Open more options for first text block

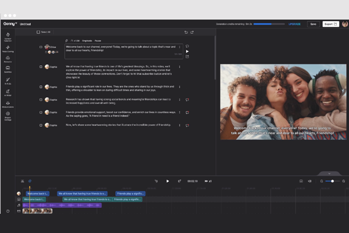coord(180,47)
